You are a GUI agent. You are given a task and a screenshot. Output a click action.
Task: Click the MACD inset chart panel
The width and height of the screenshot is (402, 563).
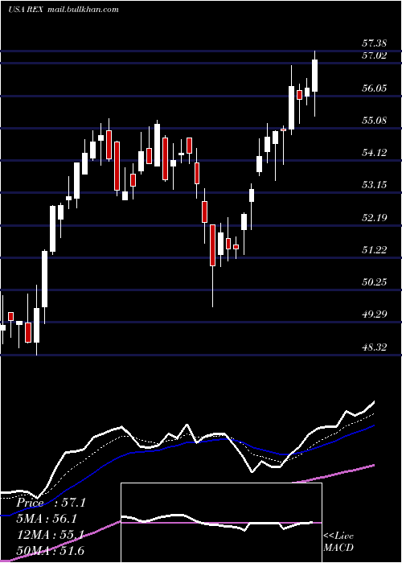coord(221,523)
